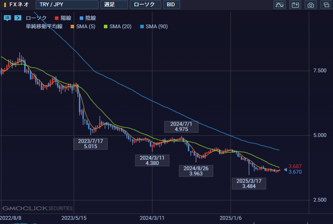Click the SMA (90) blue color swatch

[x=142, y=27]
